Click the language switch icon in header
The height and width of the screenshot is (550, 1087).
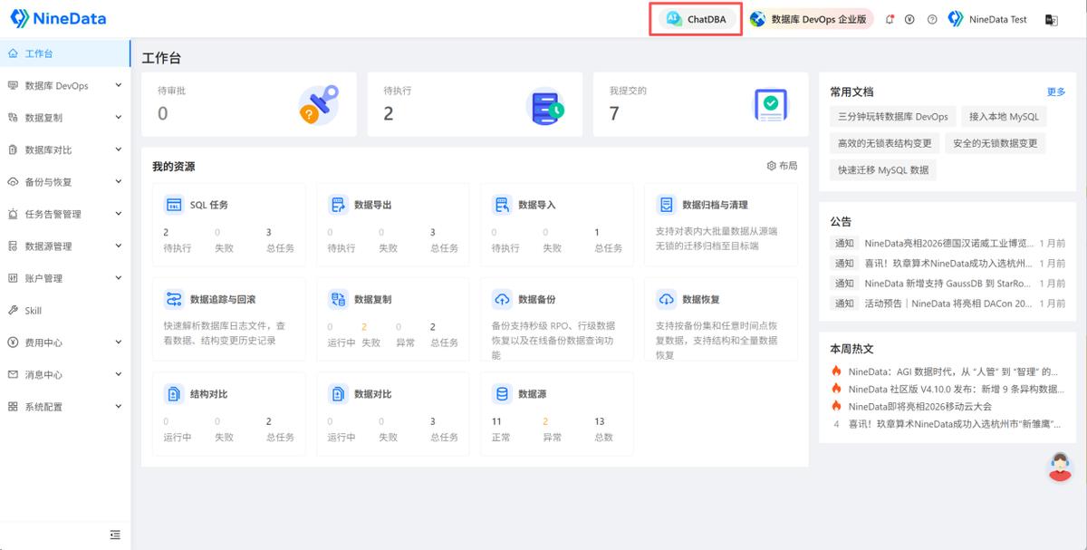1051,19
